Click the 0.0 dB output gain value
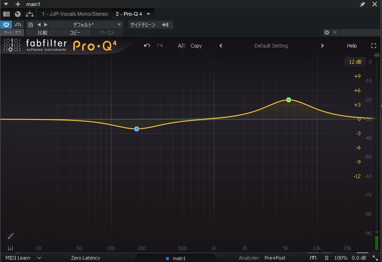This screenshot has height=262, width=382. [x=359, y=258]
